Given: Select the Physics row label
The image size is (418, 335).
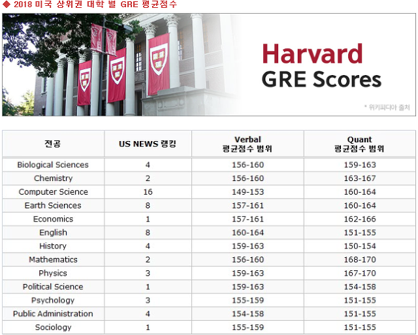Looking at the screenshot, I should pos(53,273).
